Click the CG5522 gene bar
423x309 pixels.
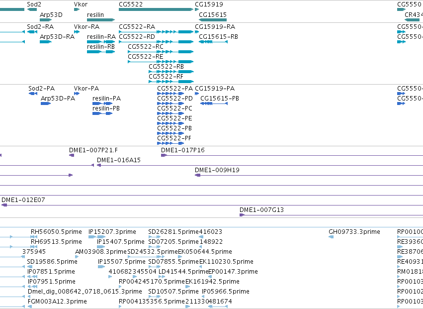pos(156,9)
